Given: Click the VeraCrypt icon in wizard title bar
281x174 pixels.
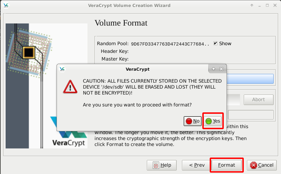Looking at the screenshot, I should [6, 5].
